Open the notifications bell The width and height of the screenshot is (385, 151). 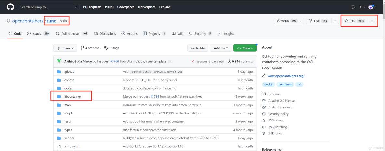pyautogui.click(x=353, y=7)
